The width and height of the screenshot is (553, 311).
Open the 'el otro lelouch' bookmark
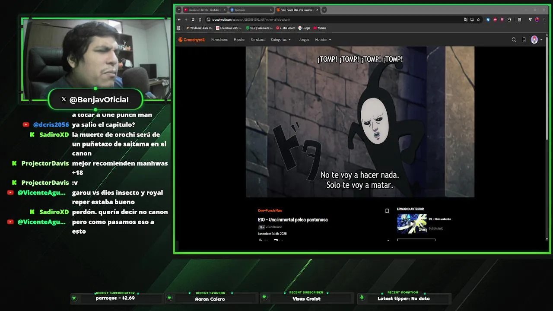coord(286,28)
